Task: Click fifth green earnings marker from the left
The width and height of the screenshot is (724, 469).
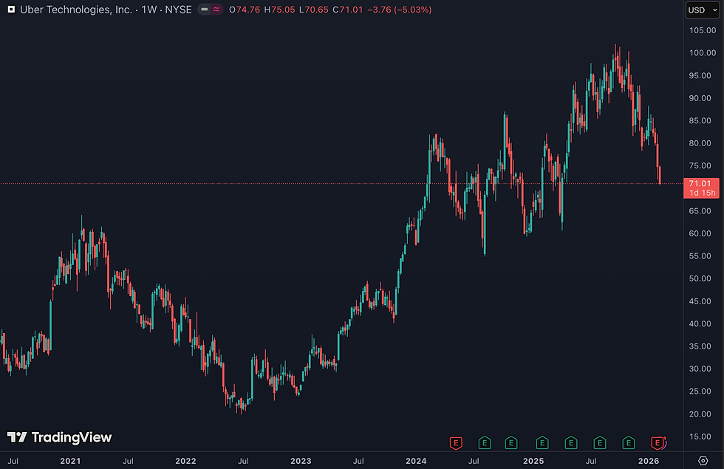Action: (x=600, y=443)
